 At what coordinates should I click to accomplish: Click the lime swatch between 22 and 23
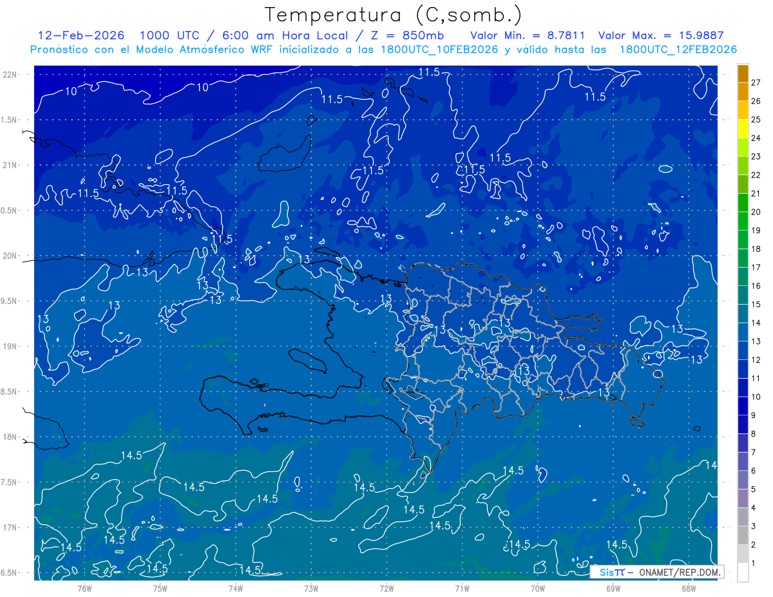[x=743, y=166]
